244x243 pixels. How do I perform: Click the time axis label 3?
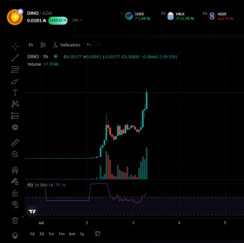point(133,223)
